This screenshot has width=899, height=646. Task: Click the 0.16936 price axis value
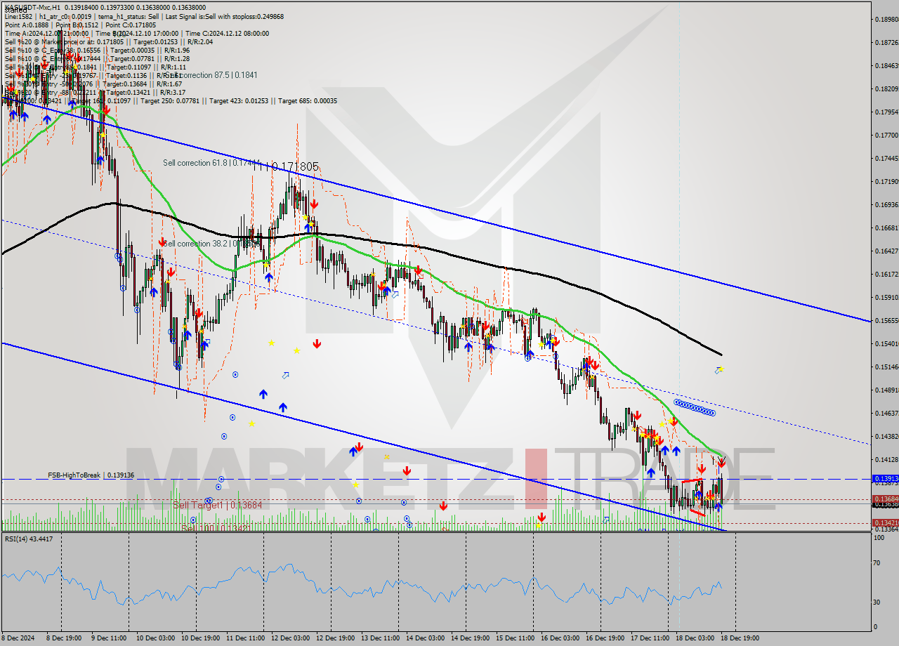[x=886, y=204]
